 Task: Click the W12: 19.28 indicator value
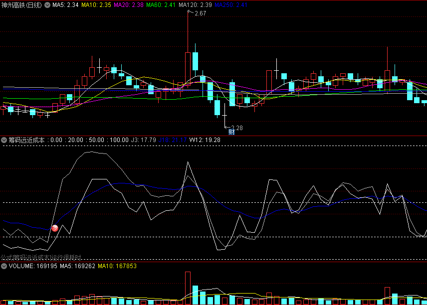pyautogui.click(x=205, y=140)
